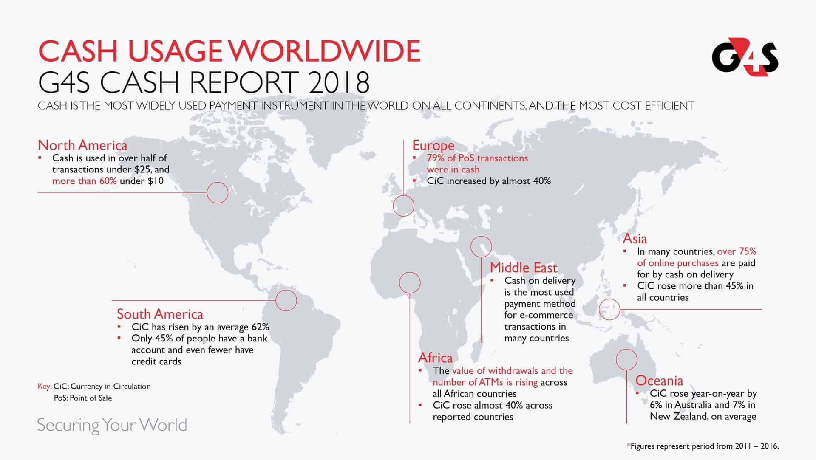Click 'Cash on delivery' Middle East bullet
This screenshot has height=460, width=816.
540,281
